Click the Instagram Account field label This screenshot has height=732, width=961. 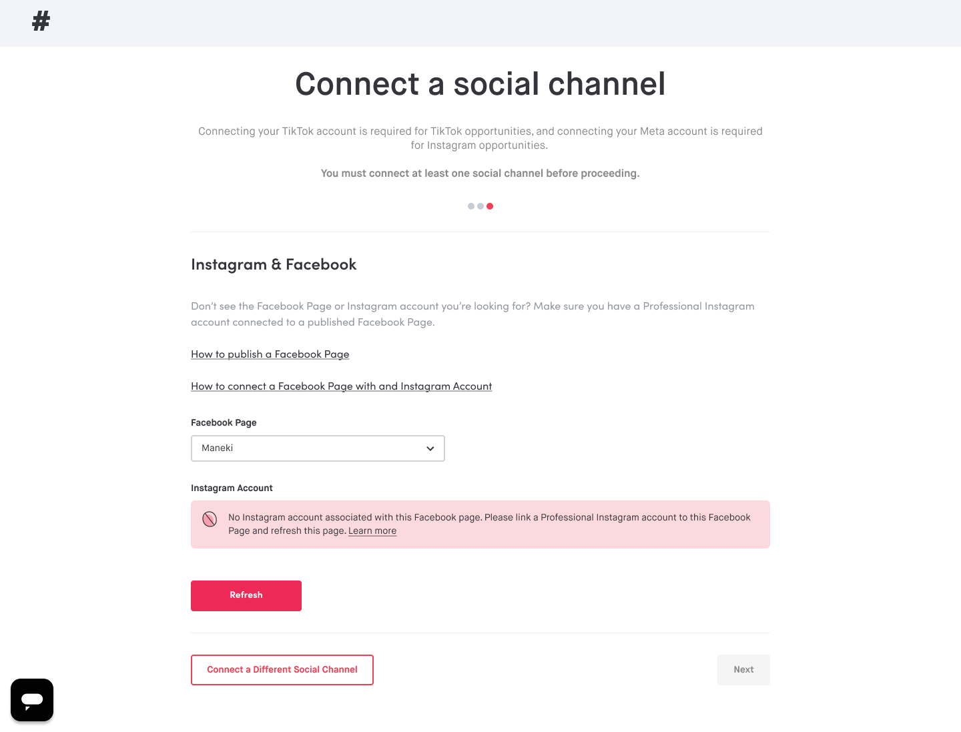point(232,488)
